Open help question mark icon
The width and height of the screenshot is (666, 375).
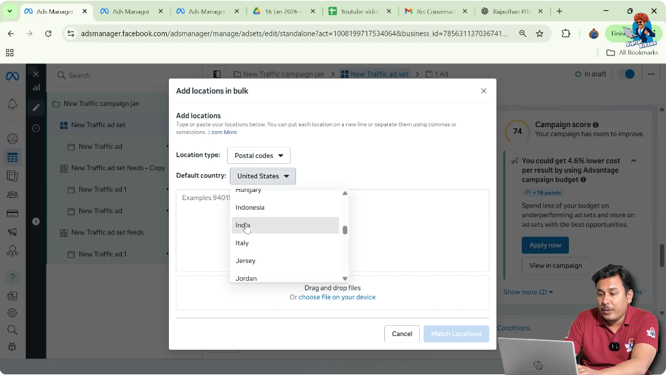(12, 277)
